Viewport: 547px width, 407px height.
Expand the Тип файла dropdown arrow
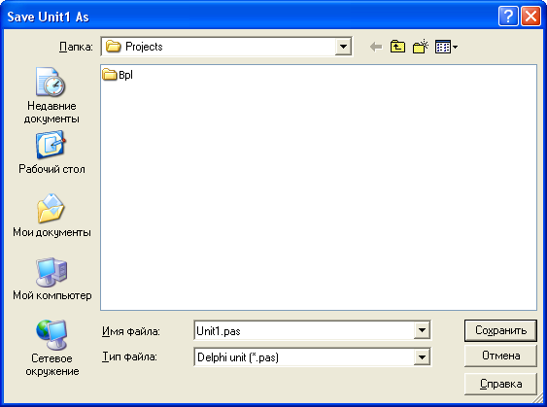(x=422, y=356)
